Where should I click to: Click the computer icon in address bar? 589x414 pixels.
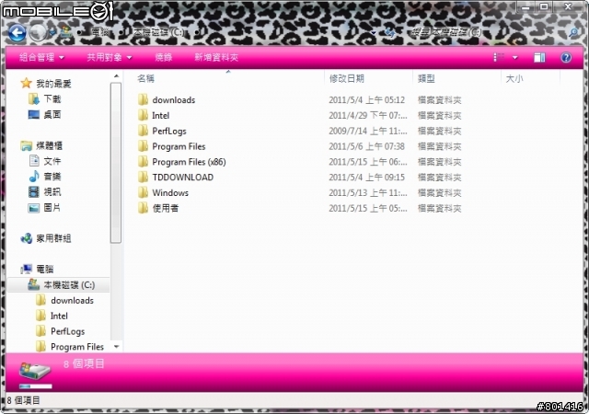pos(66,33)
